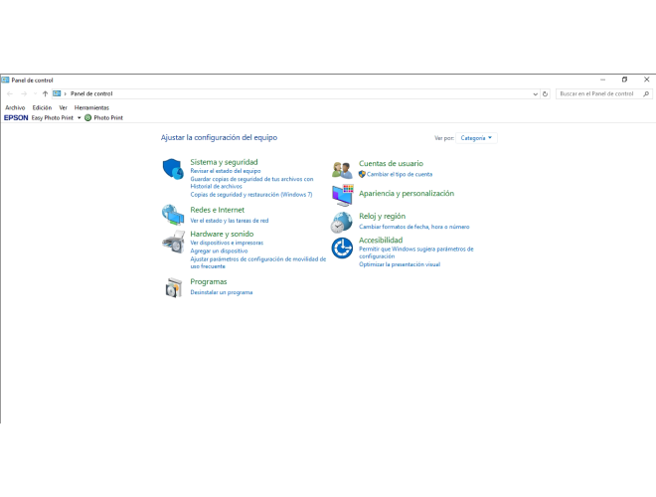This screenshot has height=497, width=656.
Task: Open the Apariencia y personalización monitor icon
Action: coord(342,195)
